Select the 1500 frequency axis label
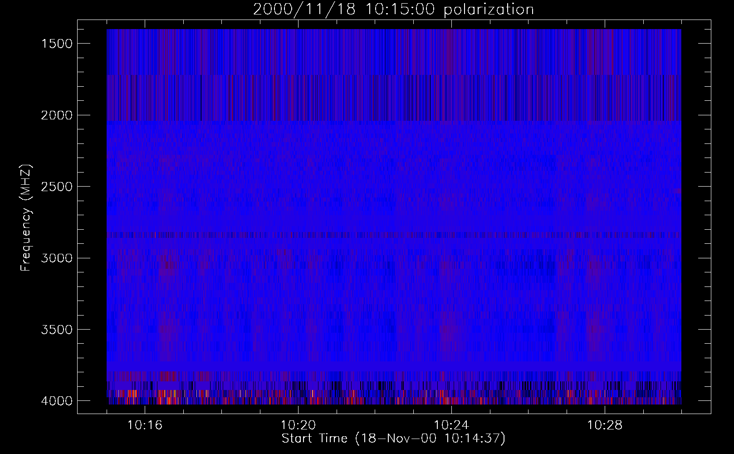 point(57,44)
